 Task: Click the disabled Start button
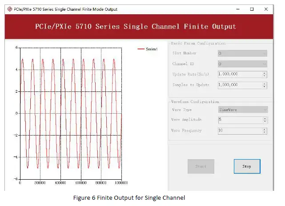(x=201, y=166)
